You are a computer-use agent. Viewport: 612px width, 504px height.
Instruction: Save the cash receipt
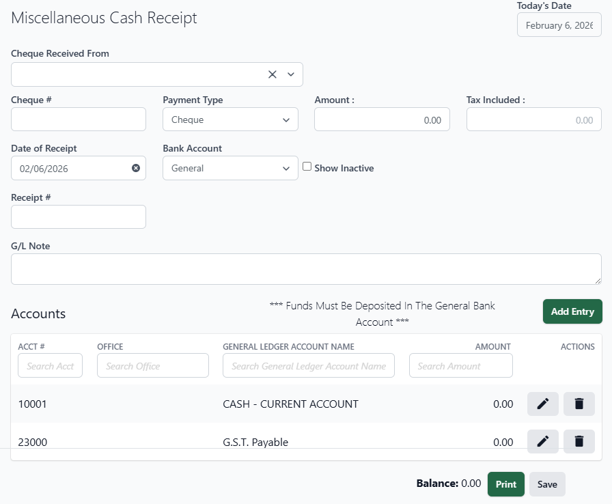coord(547,484)
